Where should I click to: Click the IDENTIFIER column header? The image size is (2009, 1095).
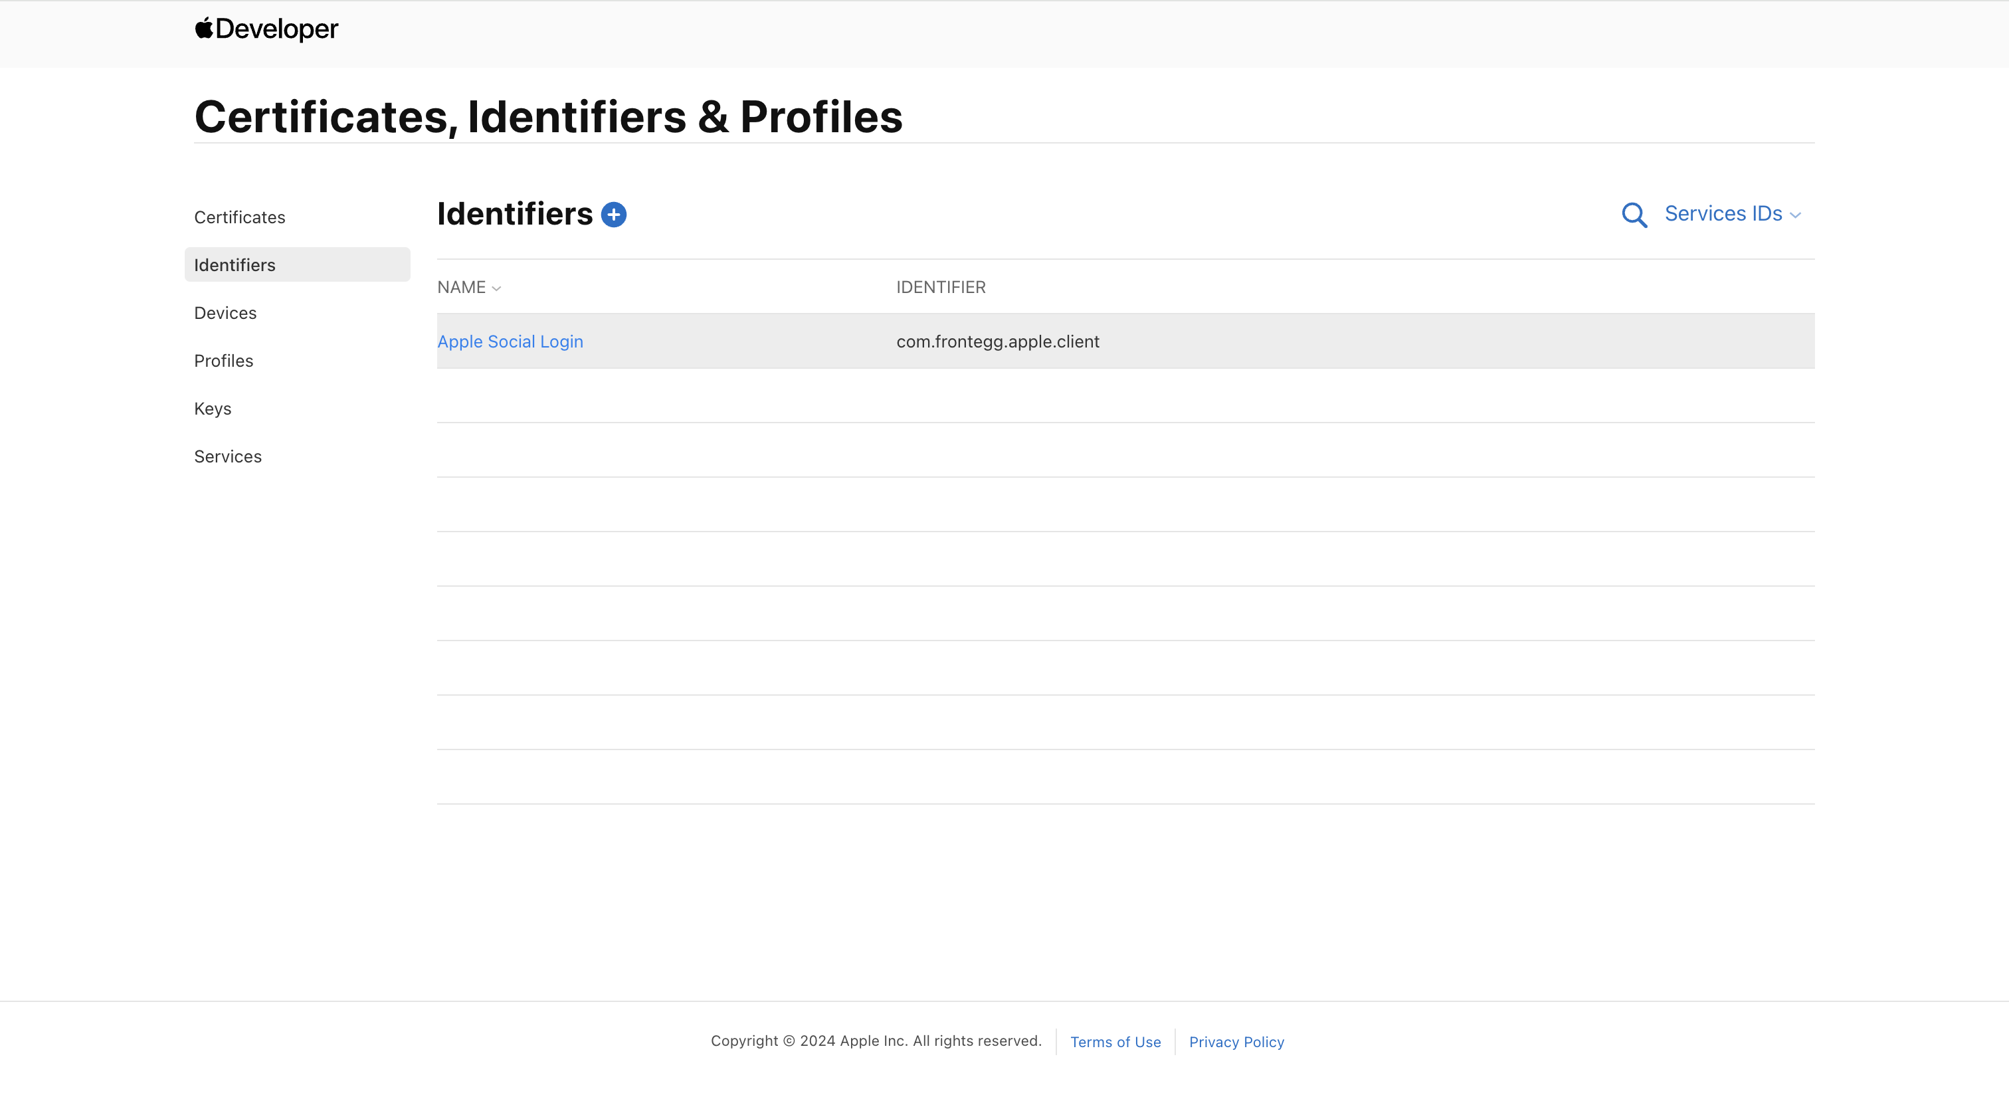[941, 287]
